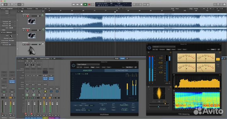Open the Drag Overlap dropdown
Viewport: 227px width, 119px height.
[197, 9]
